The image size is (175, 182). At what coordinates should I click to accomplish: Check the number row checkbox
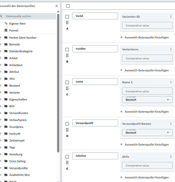click(67, 50)
